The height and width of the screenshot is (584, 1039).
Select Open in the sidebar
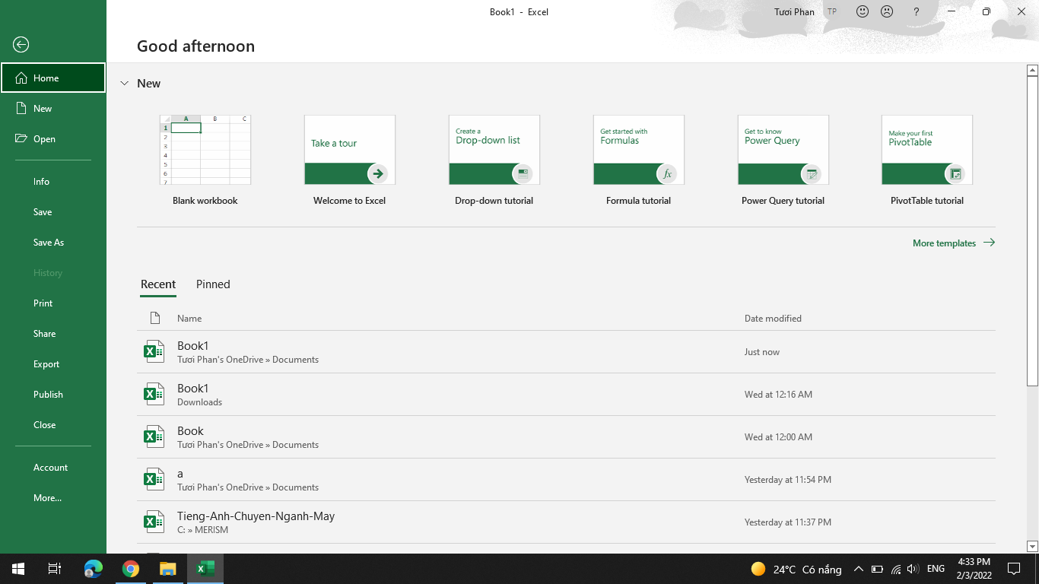(53, 138)
